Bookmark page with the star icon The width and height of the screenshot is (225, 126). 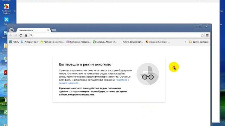pos(202,35)
